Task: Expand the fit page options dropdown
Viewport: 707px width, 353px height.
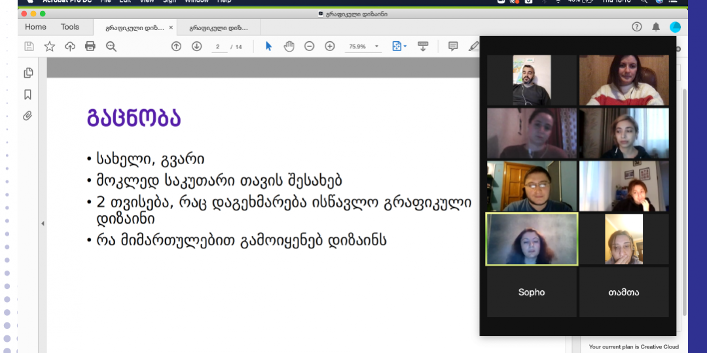Action: [x=399, y=46]
